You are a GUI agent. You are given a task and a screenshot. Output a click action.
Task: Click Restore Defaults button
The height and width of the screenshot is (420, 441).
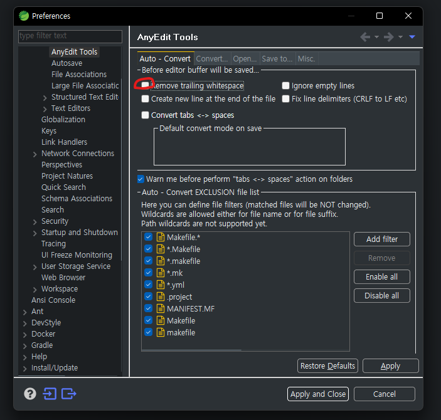click(327, 365)
